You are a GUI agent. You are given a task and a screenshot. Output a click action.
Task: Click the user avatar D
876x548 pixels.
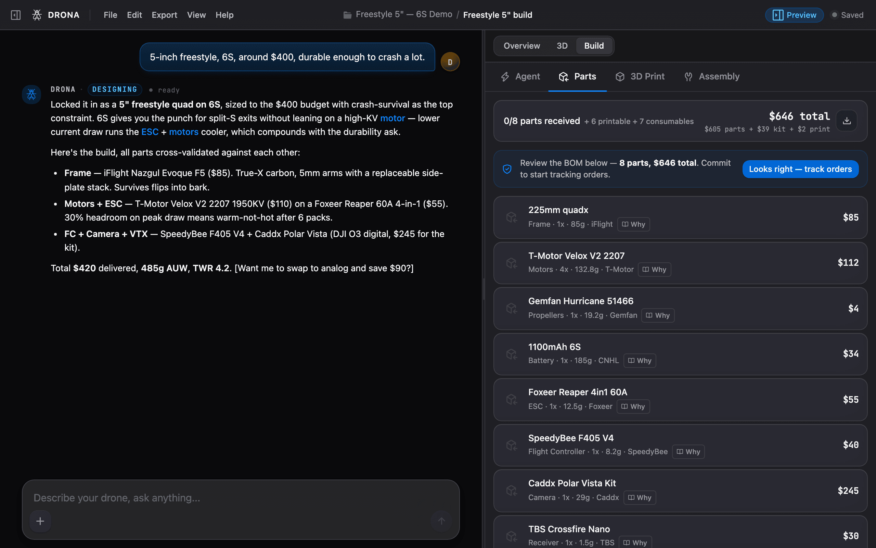[450, 62]
